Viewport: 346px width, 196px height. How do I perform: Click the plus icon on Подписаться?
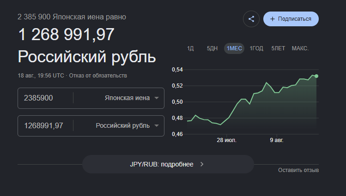point(273,19)
